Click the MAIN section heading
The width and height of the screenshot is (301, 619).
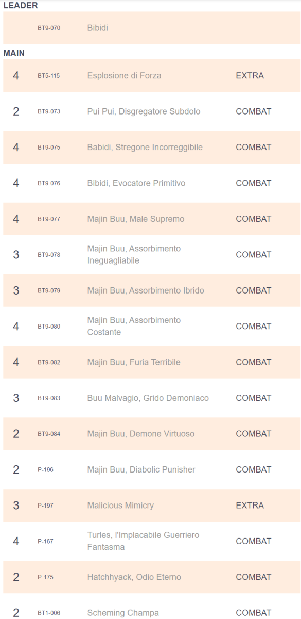click(x=14, y=53)
